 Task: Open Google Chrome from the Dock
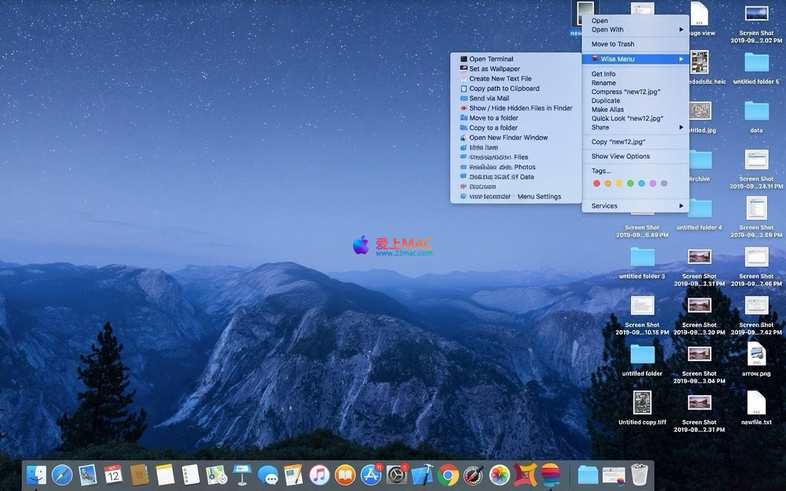pos(448,475)
